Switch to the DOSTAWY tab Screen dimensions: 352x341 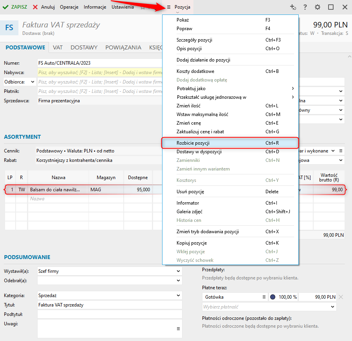tap(84, 47)
